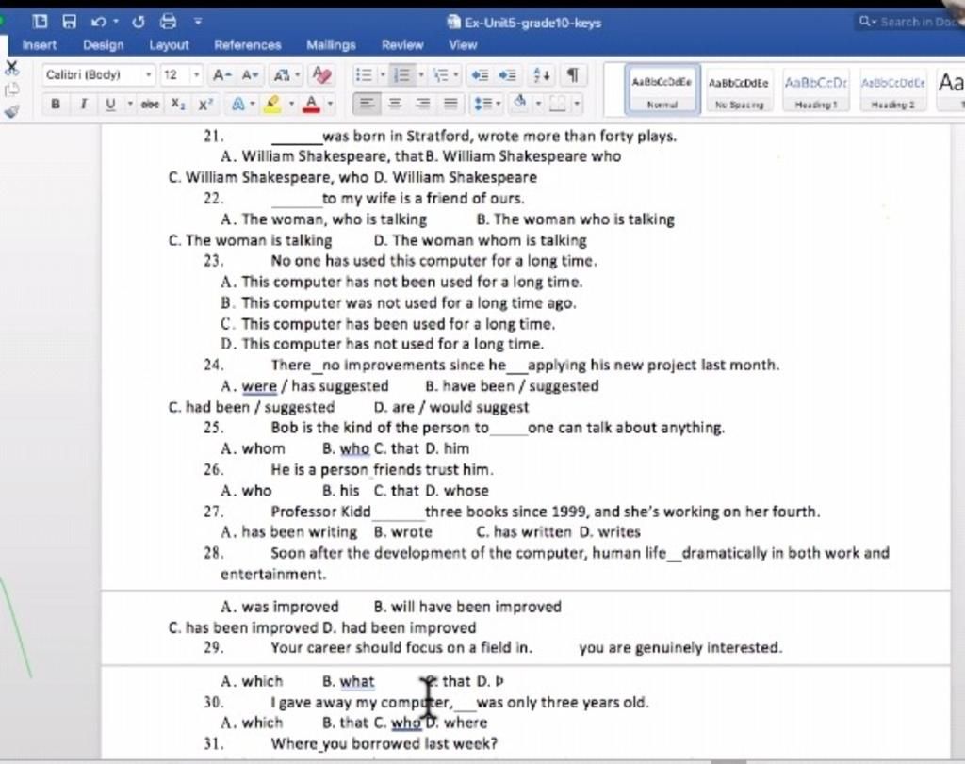Click the Shading paint bucket icon
This screenshot has height=764, width=965.
(x=520, y=103)
